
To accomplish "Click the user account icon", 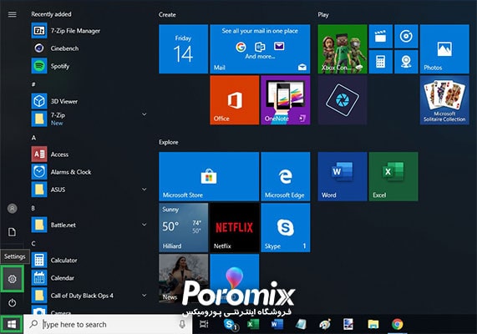I will pyautogui.click(x=13, y=209).
